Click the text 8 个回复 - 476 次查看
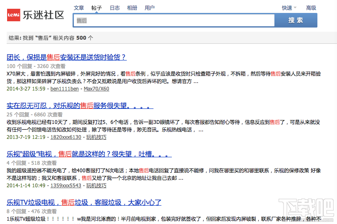This screenshot has height=224, width=337. 32,211
